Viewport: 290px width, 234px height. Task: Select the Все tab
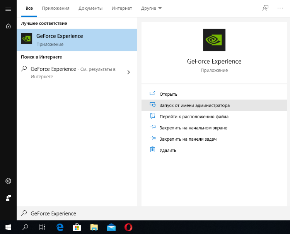tap(29, 9)
